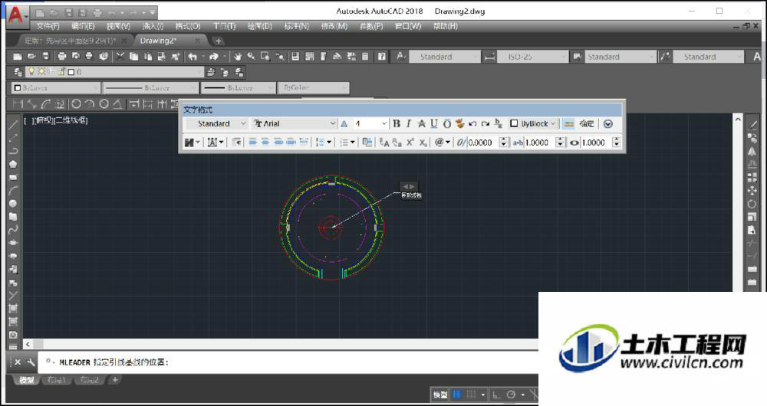Click the Subscript icon
Viewport: 767px width, 406px height.
click(x=423, y=142)
